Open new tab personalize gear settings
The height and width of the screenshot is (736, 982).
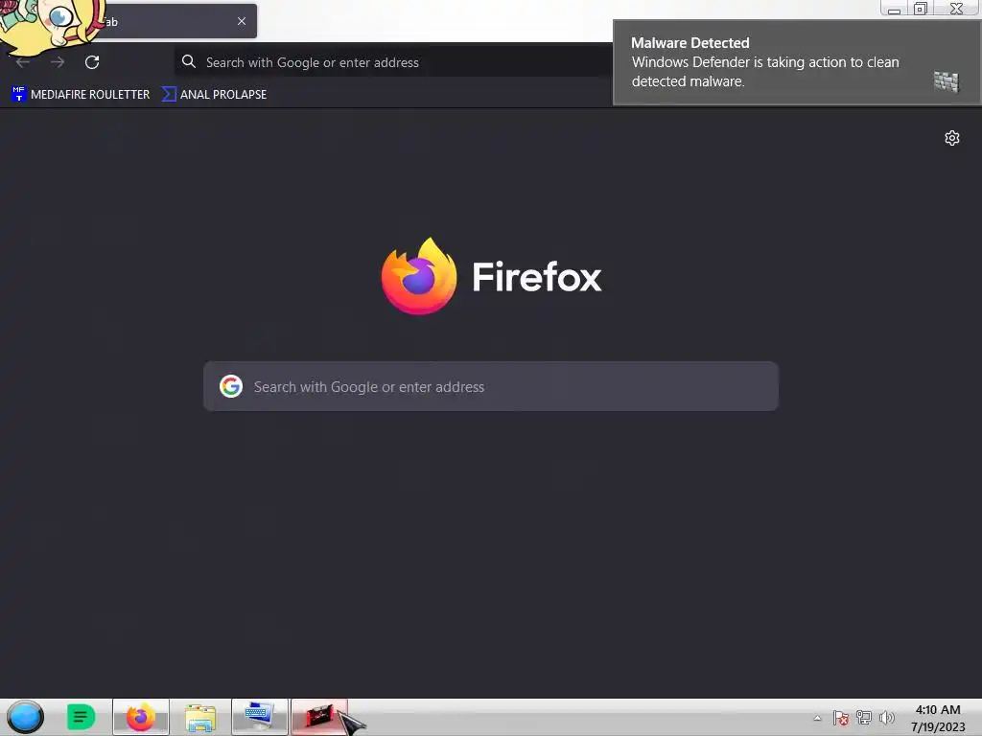tap(952, 138)
